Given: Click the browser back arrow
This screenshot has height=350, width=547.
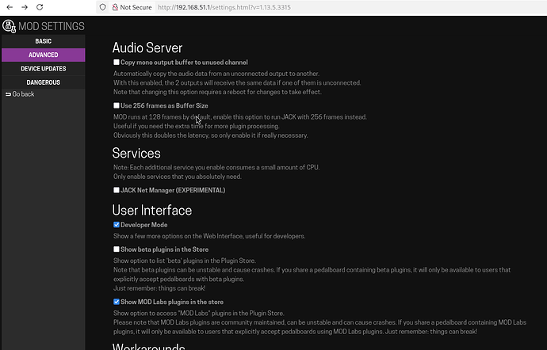Looking at the screenshot, I should (x=9, y=7).
